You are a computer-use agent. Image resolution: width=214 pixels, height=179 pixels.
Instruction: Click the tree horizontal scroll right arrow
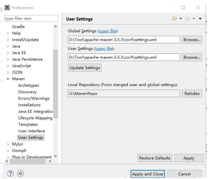point(50,161)
